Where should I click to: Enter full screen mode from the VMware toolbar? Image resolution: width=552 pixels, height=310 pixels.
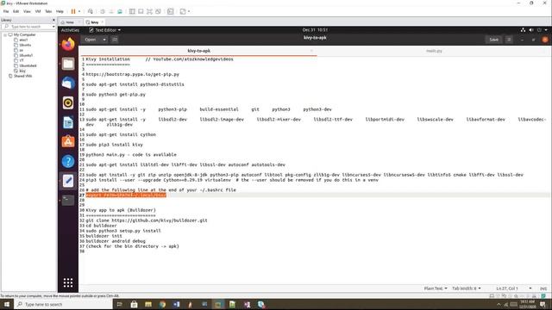149,11
